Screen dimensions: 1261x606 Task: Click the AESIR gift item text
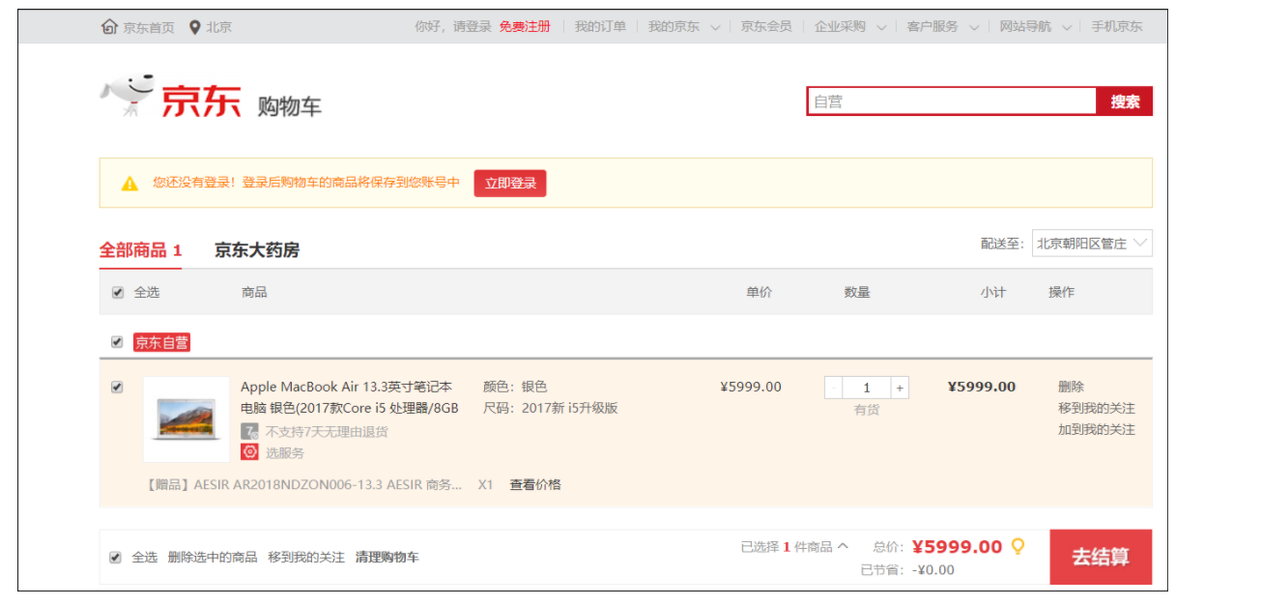302,484
